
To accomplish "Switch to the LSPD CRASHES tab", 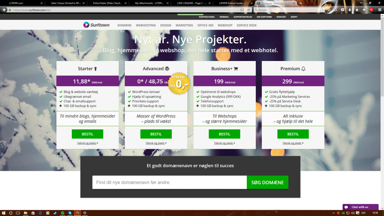I will pyautogui.click(x=192, y=3).
